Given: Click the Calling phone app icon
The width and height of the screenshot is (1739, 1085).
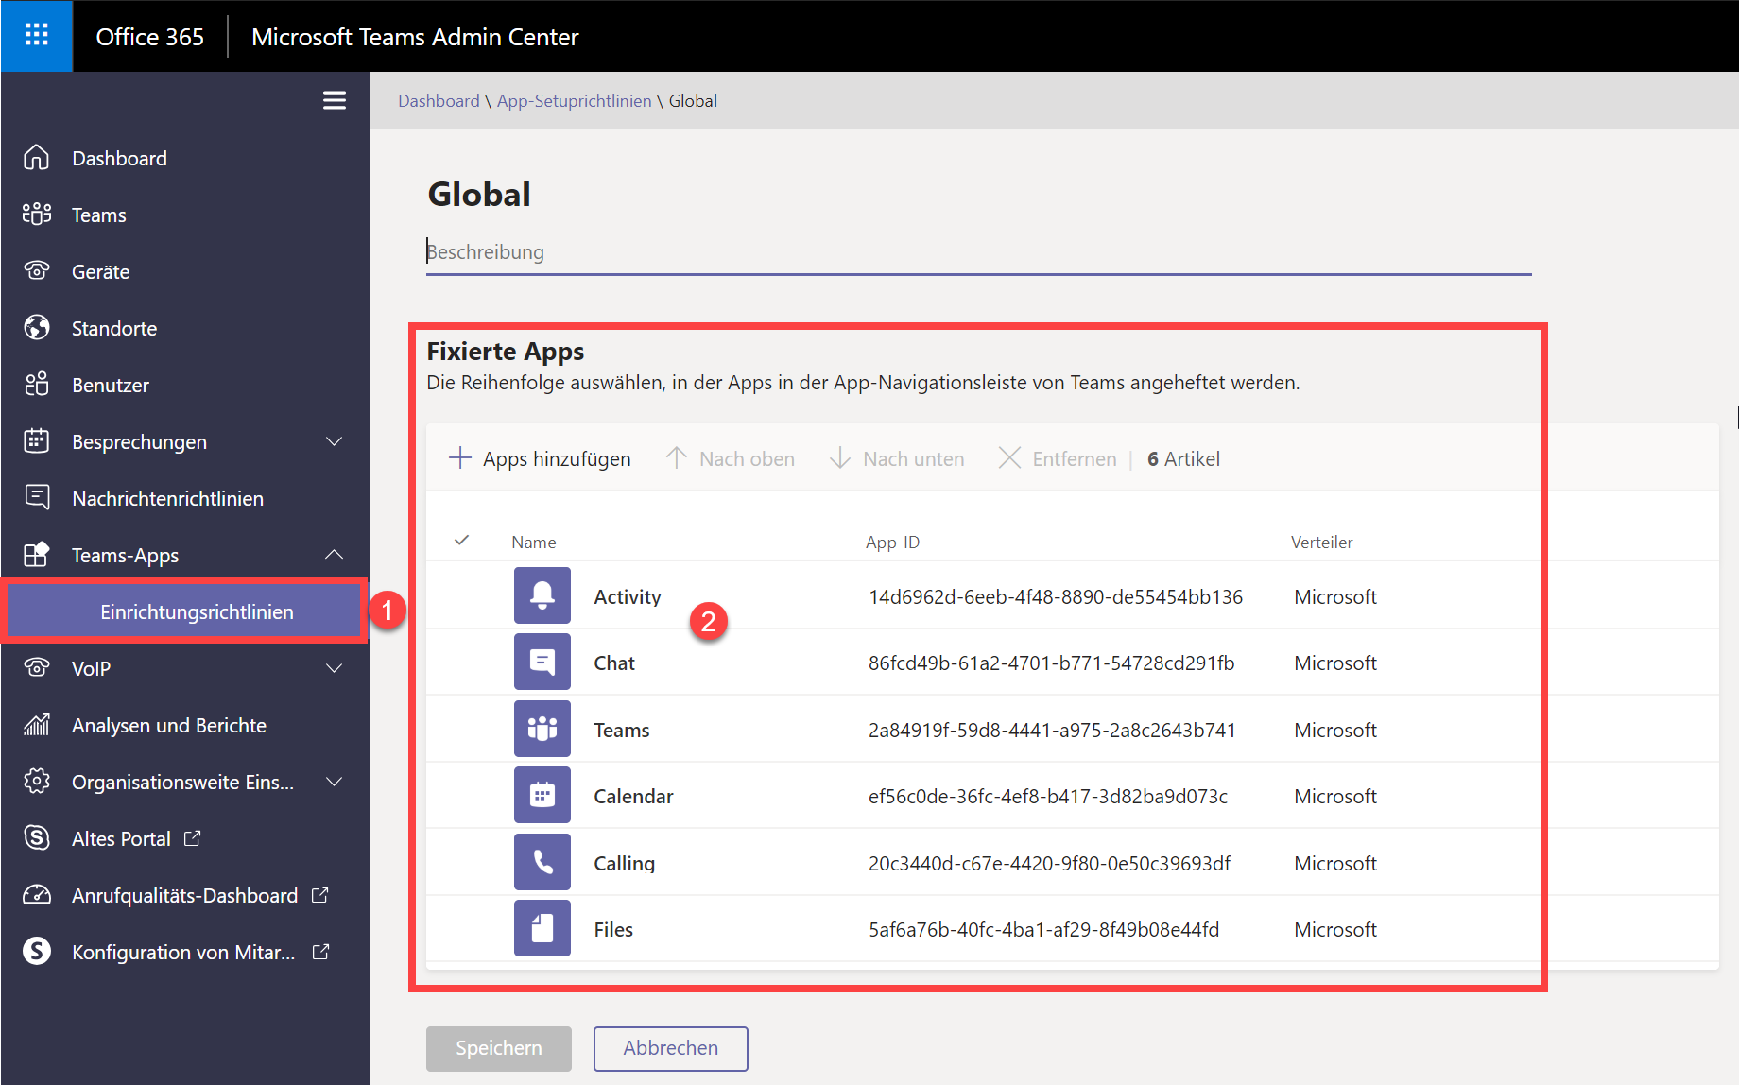Looking at the screenshot, I should click(542, 862).
